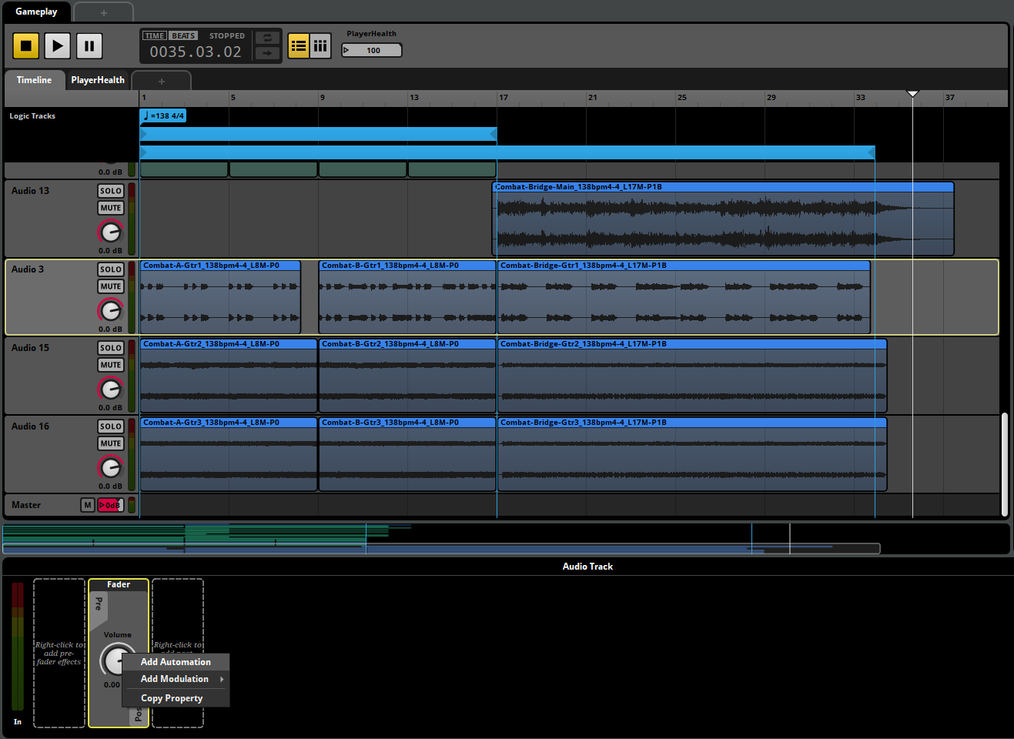
Task: Switch time display to TIME mode
Action: (x=155, y=35)
